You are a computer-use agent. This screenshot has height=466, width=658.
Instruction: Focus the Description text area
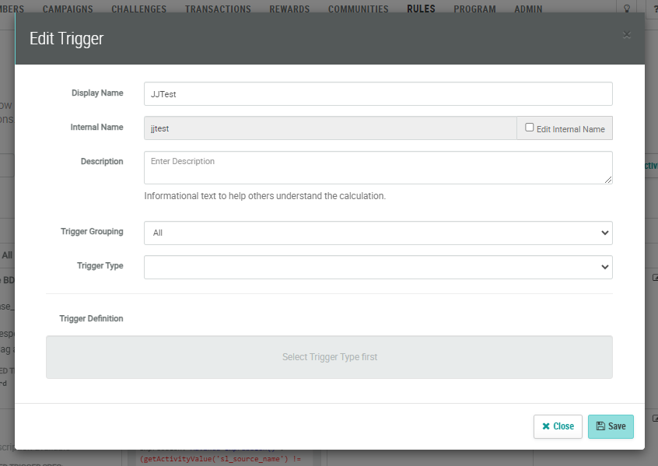(378, 167)
